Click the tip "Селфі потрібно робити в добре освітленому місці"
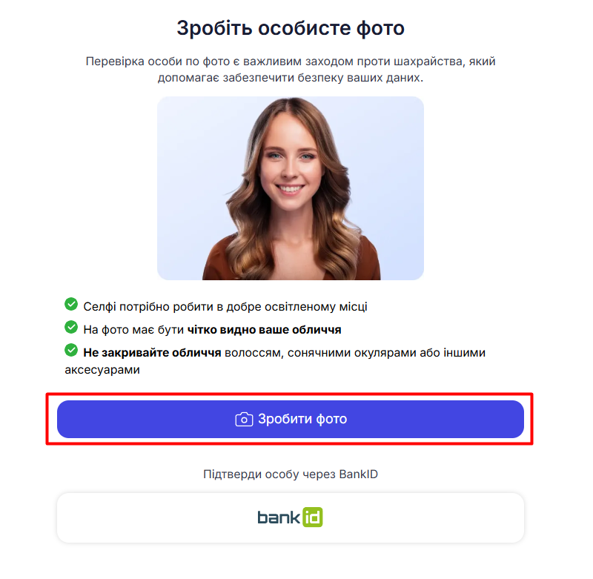 (225, 306)
